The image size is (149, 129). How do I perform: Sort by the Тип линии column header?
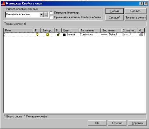pos(90,30)
